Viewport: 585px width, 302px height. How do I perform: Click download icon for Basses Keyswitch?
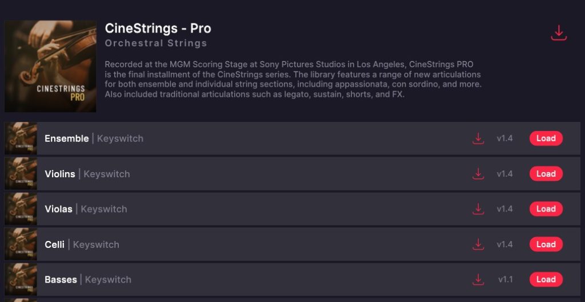[478, 280]
